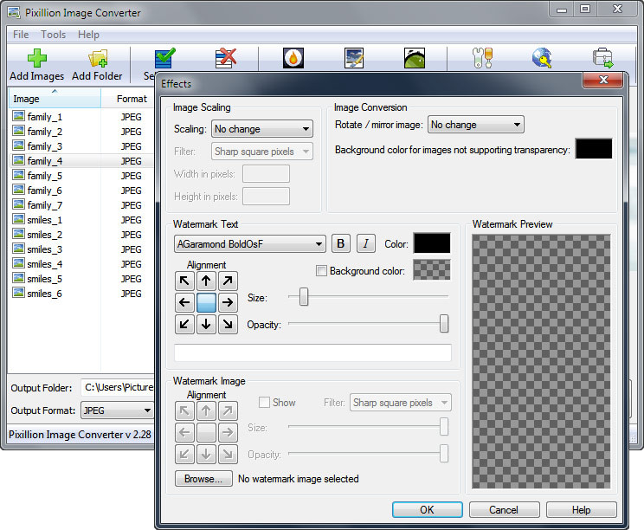Click the watermark text input field
This screenshot has height=530, width=644.
click(313, 353)
